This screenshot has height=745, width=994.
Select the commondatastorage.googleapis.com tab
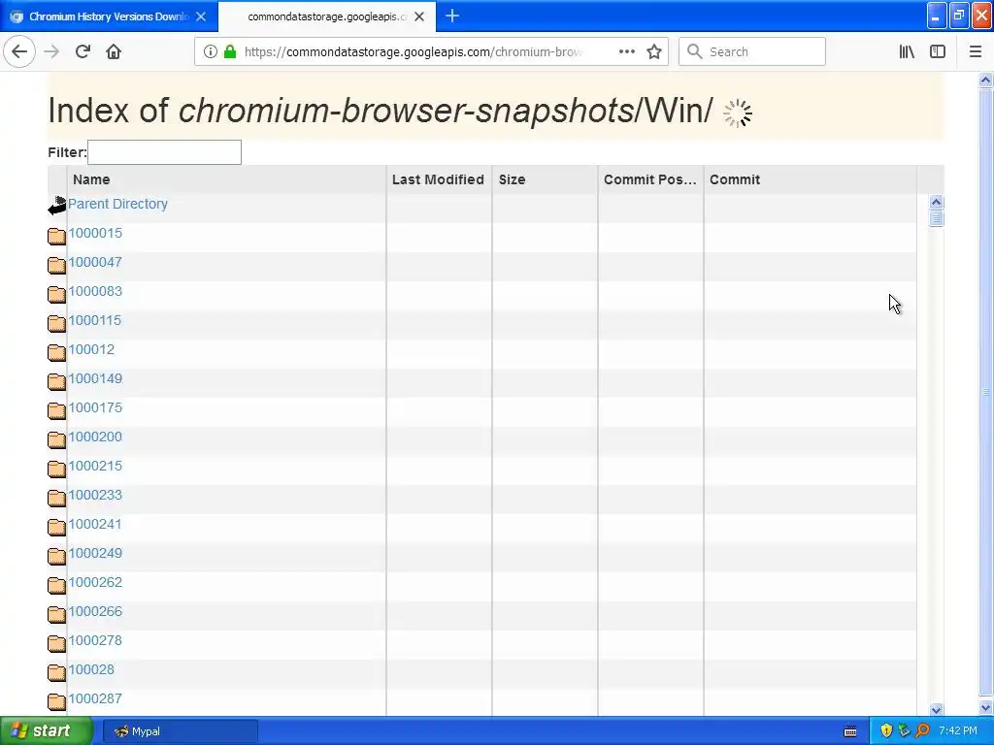pos(327,16)
